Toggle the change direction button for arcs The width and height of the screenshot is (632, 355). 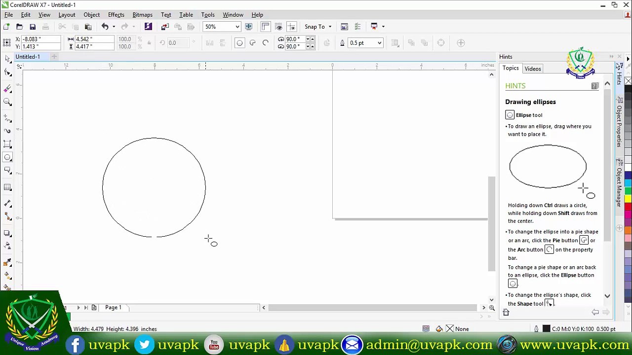point(326,43)
